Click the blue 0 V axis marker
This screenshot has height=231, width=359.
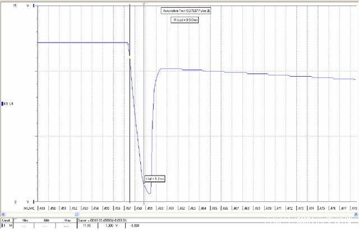34,202
